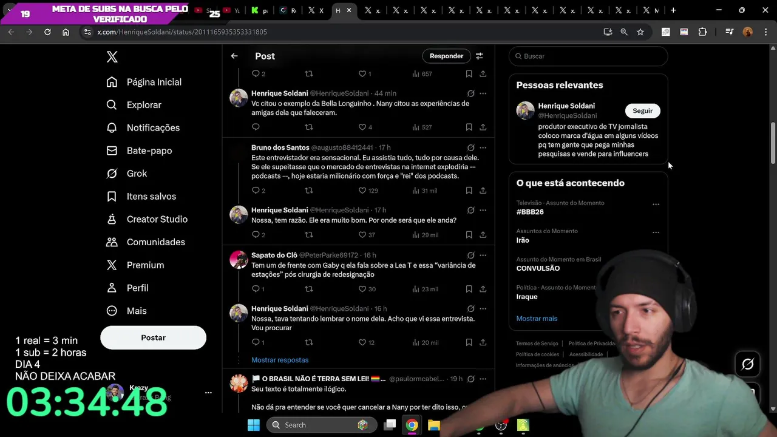This screenshot has width=777, height=437.
Task: Open a new browser tab with plus
Action: pos(673,10)
